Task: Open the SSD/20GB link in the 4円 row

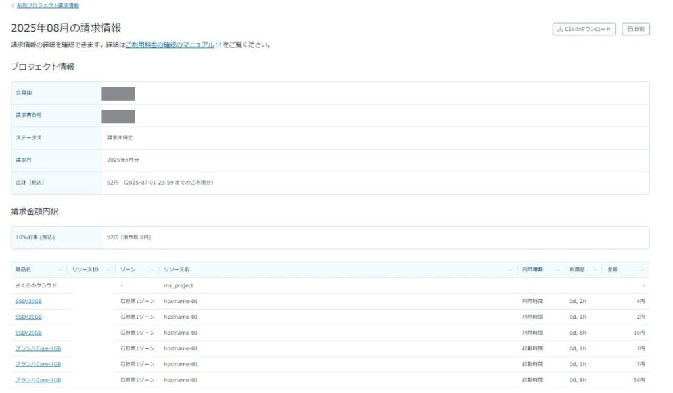Action: click(x=28, y=302)
